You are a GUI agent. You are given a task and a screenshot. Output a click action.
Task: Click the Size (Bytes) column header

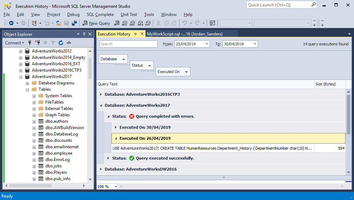point(330,84)
